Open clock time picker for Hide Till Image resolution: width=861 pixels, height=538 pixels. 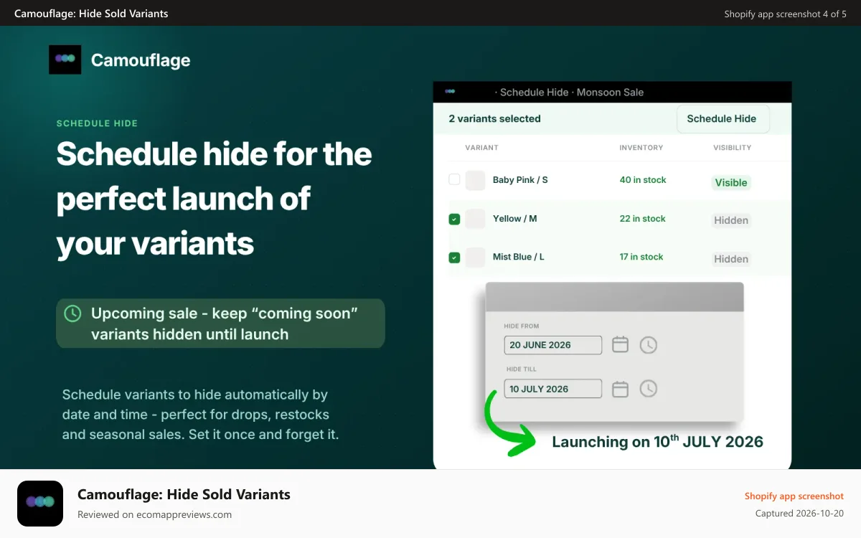pos(648,389)
